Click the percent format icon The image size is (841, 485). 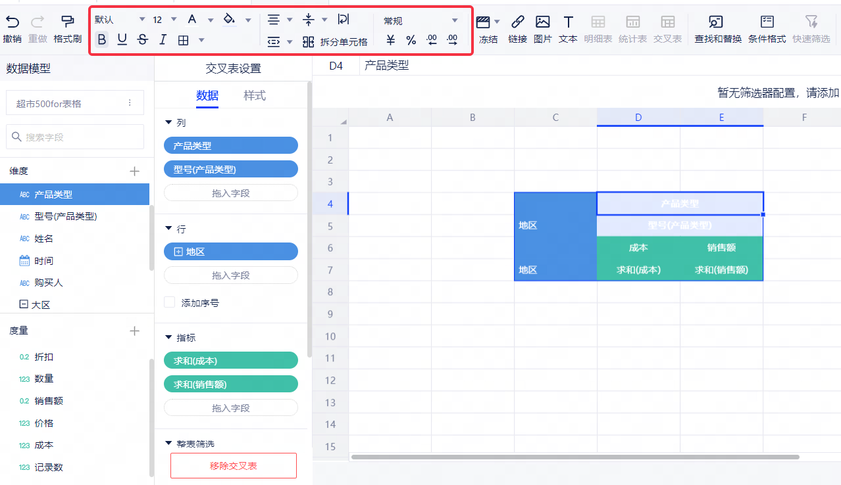coord(411,41)
